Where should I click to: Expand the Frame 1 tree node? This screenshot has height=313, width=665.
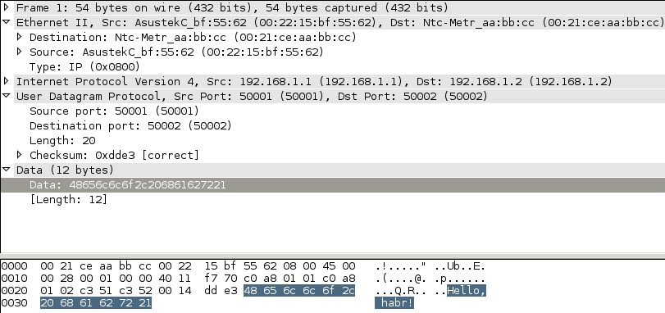pos(6,7)
